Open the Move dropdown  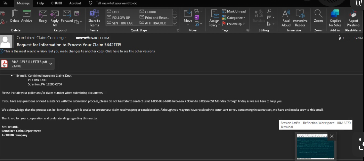pyautogui.click(x=188, y=18)
